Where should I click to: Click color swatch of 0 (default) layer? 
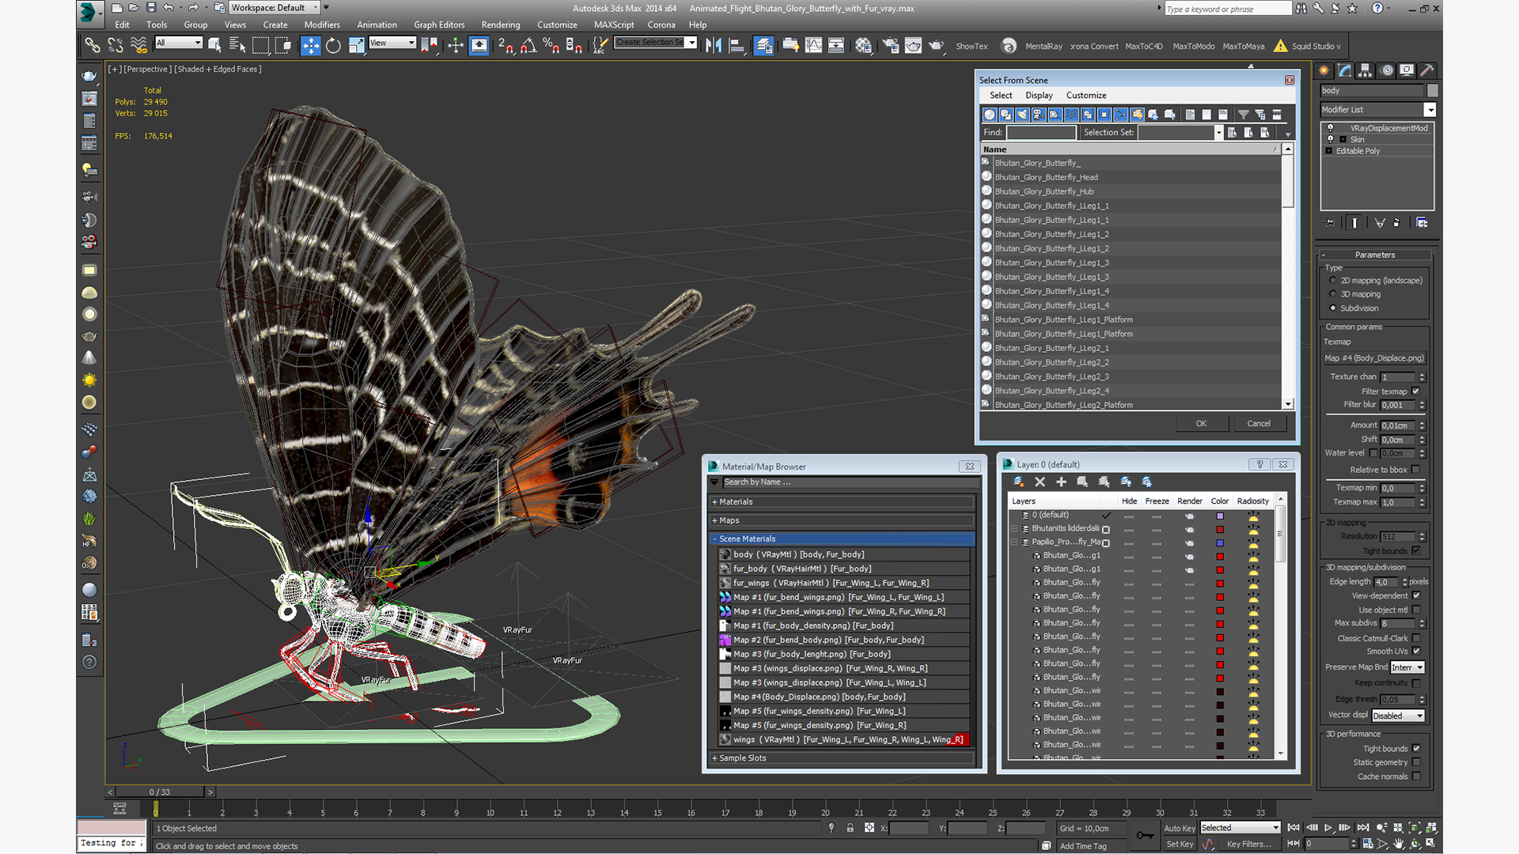[1220, 516]
